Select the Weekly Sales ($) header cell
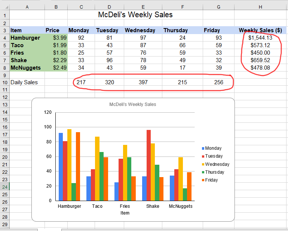This screenshot has width=288, height=231. coord(261,30)
